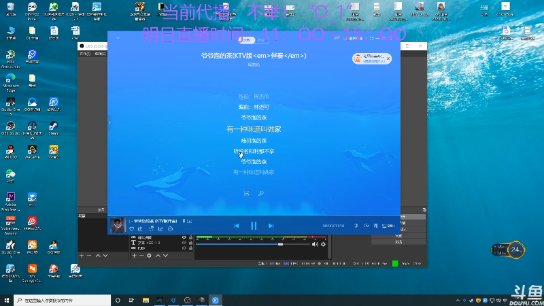Toggle visibility of the bottom OBS source row
This screenshot has height=306, width=544.
[184, 248]
